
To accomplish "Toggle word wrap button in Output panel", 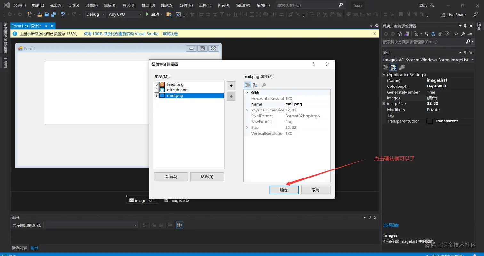I will 180,225.
